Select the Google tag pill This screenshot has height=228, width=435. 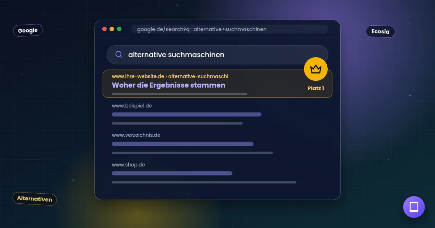(x=28, y=30)
